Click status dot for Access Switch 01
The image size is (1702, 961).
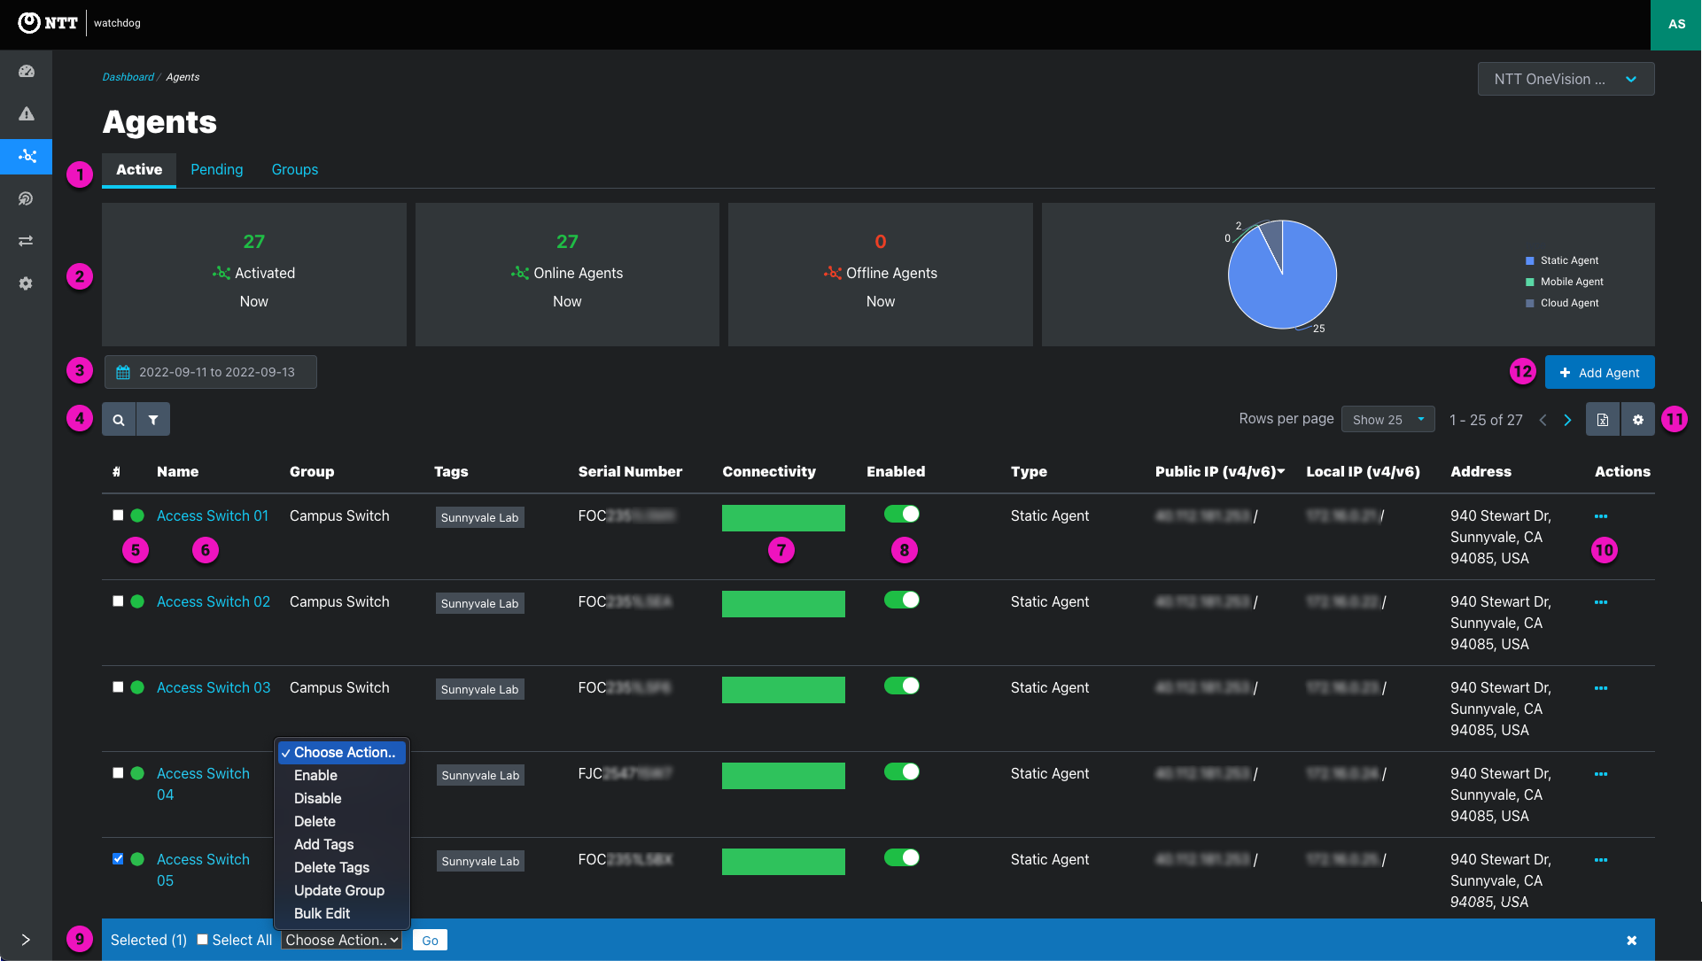(x=137, y=515)
